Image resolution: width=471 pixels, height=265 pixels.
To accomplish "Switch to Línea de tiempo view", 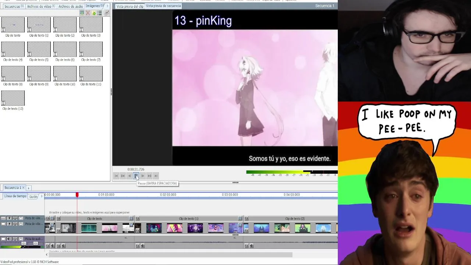I will coord(15,196).
